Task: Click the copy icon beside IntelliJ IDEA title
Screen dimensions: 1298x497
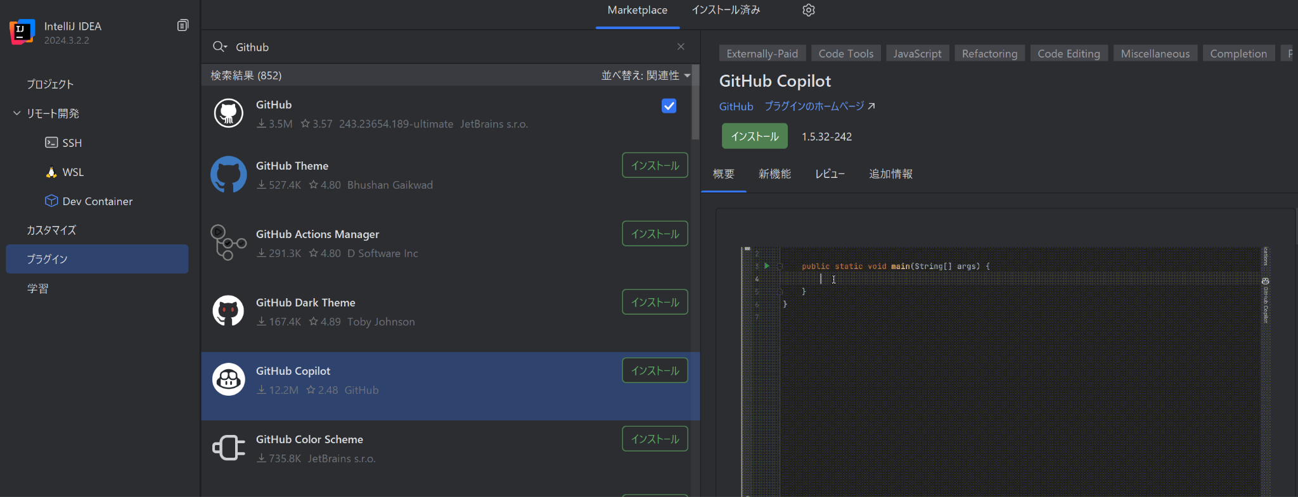Action: [x=183, y=25]
